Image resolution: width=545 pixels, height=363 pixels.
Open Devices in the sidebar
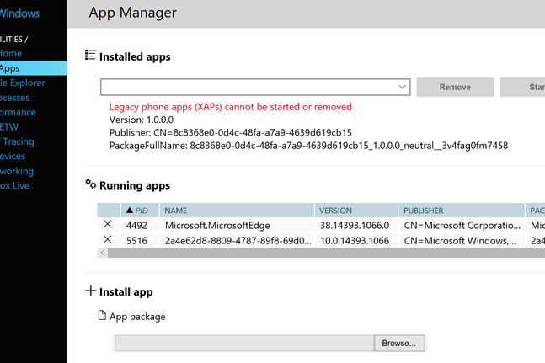[x=13, y=157]
